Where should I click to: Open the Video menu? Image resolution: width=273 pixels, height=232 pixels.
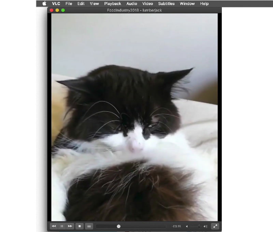coord(147,4)
